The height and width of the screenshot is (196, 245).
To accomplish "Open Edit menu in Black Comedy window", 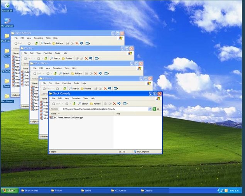I will tap(60, 98).
